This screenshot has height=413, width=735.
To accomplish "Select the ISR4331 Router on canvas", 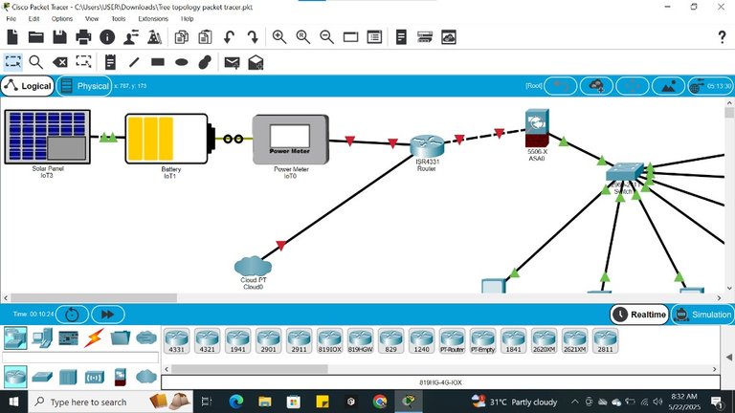I will click(427, 146).
